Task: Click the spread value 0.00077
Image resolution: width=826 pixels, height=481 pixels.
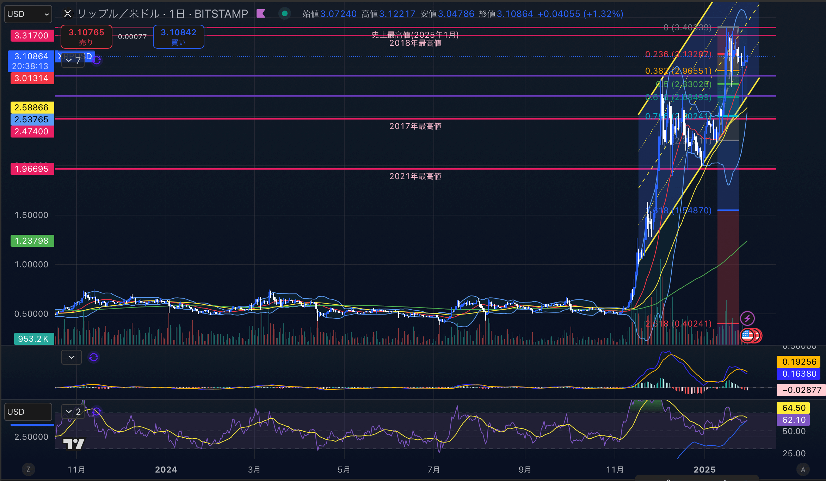Action: click(132, 37)
